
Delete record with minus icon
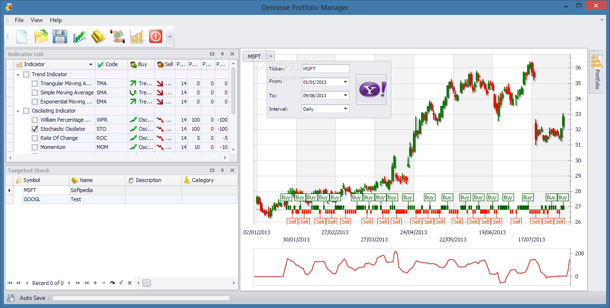tap(104, 283)
